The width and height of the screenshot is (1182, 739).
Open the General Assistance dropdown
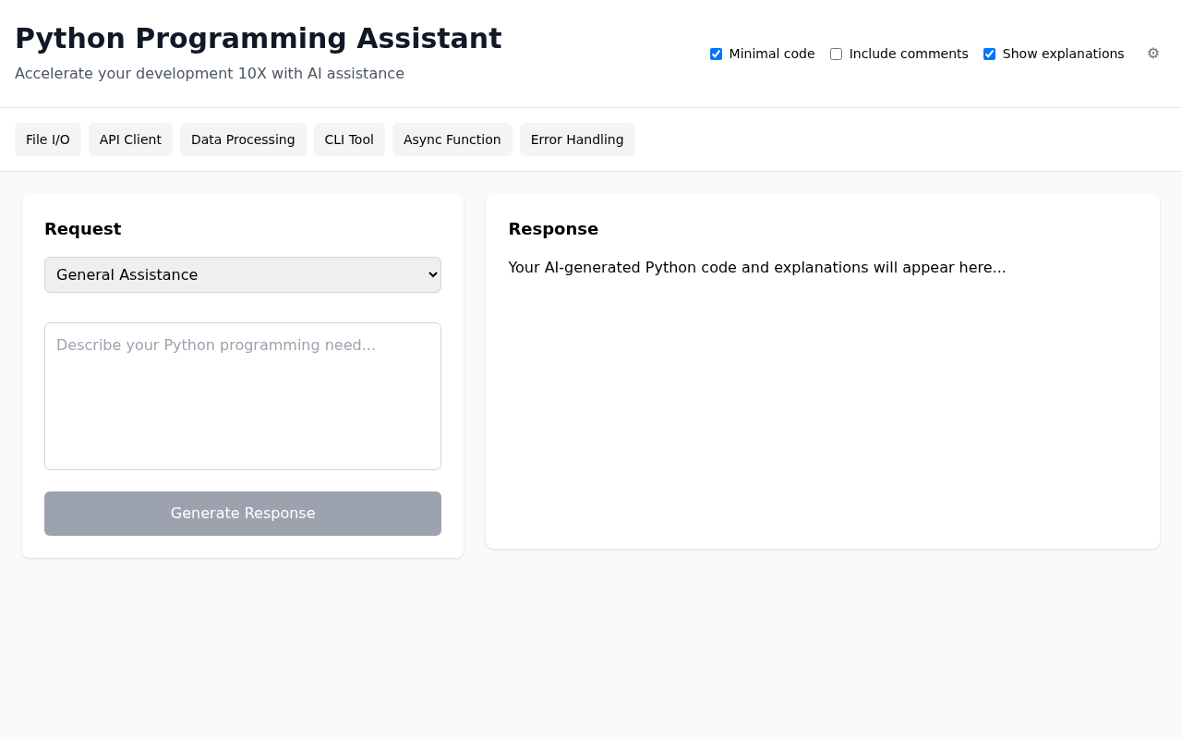[242, 274]
